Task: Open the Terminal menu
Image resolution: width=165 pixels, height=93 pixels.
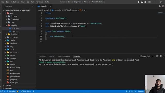Action: tap(39, 2)
